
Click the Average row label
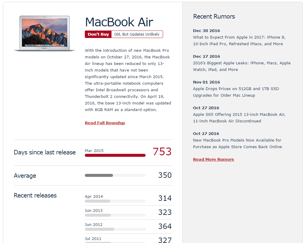tap(25, 176)
